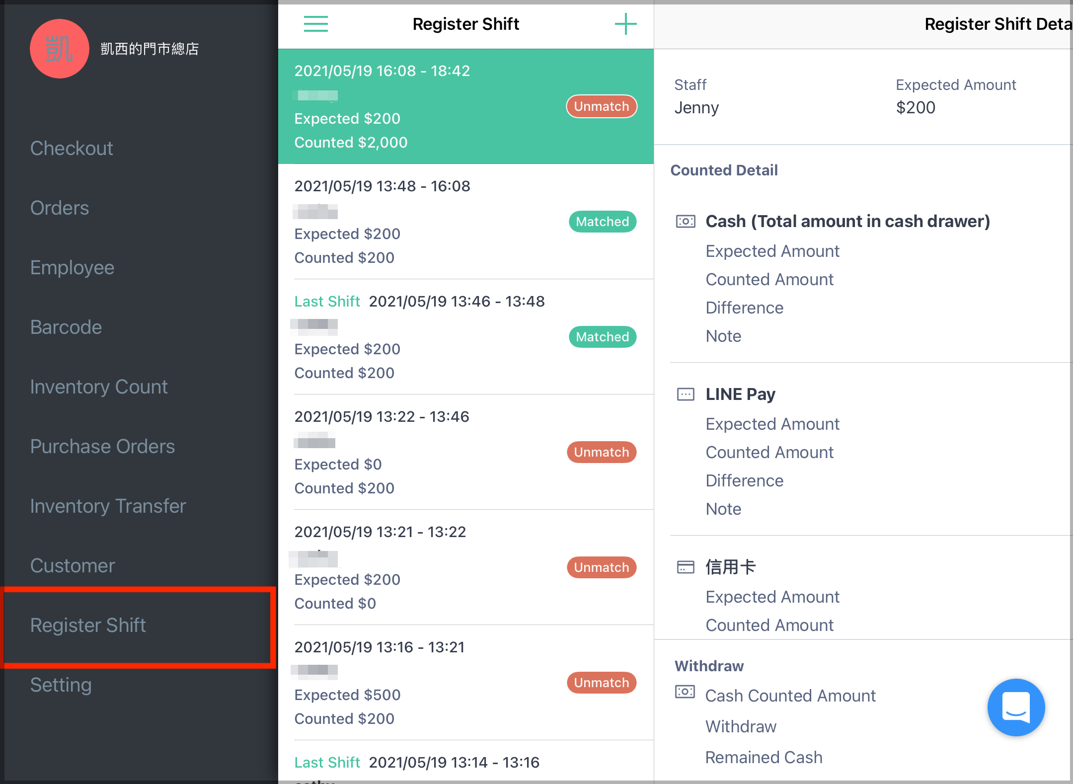
Task: Select shift 2021/05/19 13:21 - 13:22
Action: pyautogui.click(x=466, y=567)
